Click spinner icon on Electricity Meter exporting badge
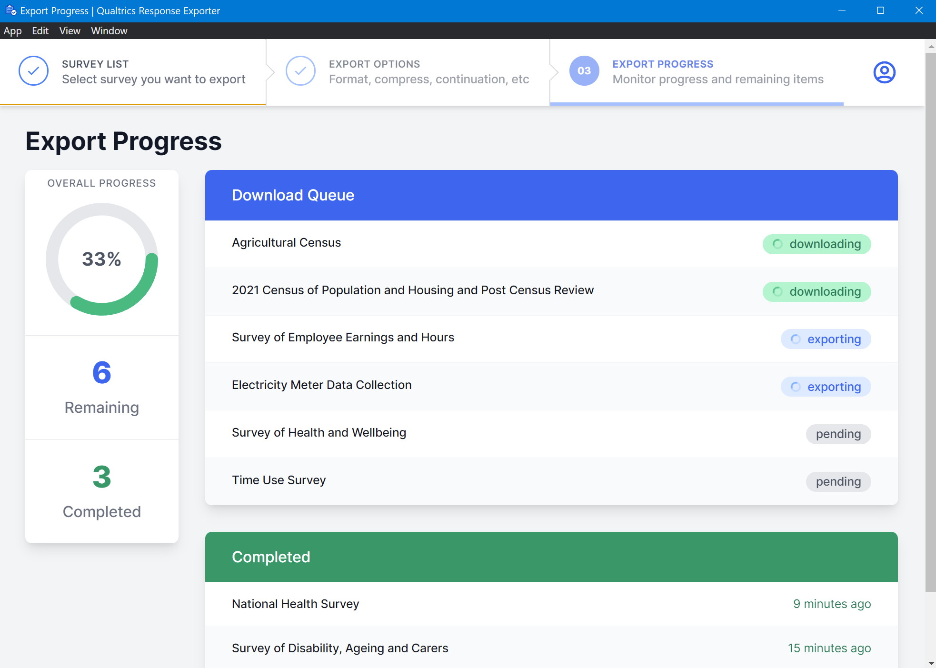Image resolution: width=936 pixels, height=668 pixels. 796,387
